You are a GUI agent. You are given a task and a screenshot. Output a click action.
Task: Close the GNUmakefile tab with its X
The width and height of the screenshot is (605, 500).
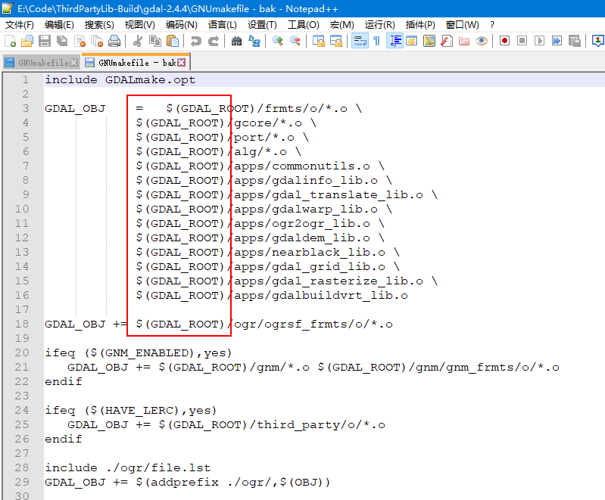pos(73,63)
